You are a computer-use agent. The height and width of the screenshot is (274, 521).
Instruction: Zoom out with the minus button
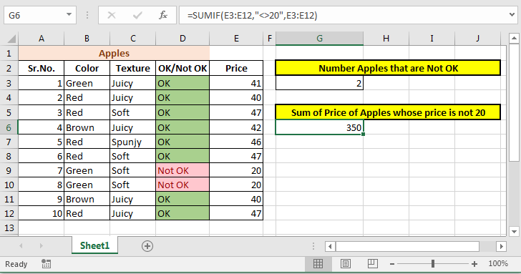tap(392, 264)
